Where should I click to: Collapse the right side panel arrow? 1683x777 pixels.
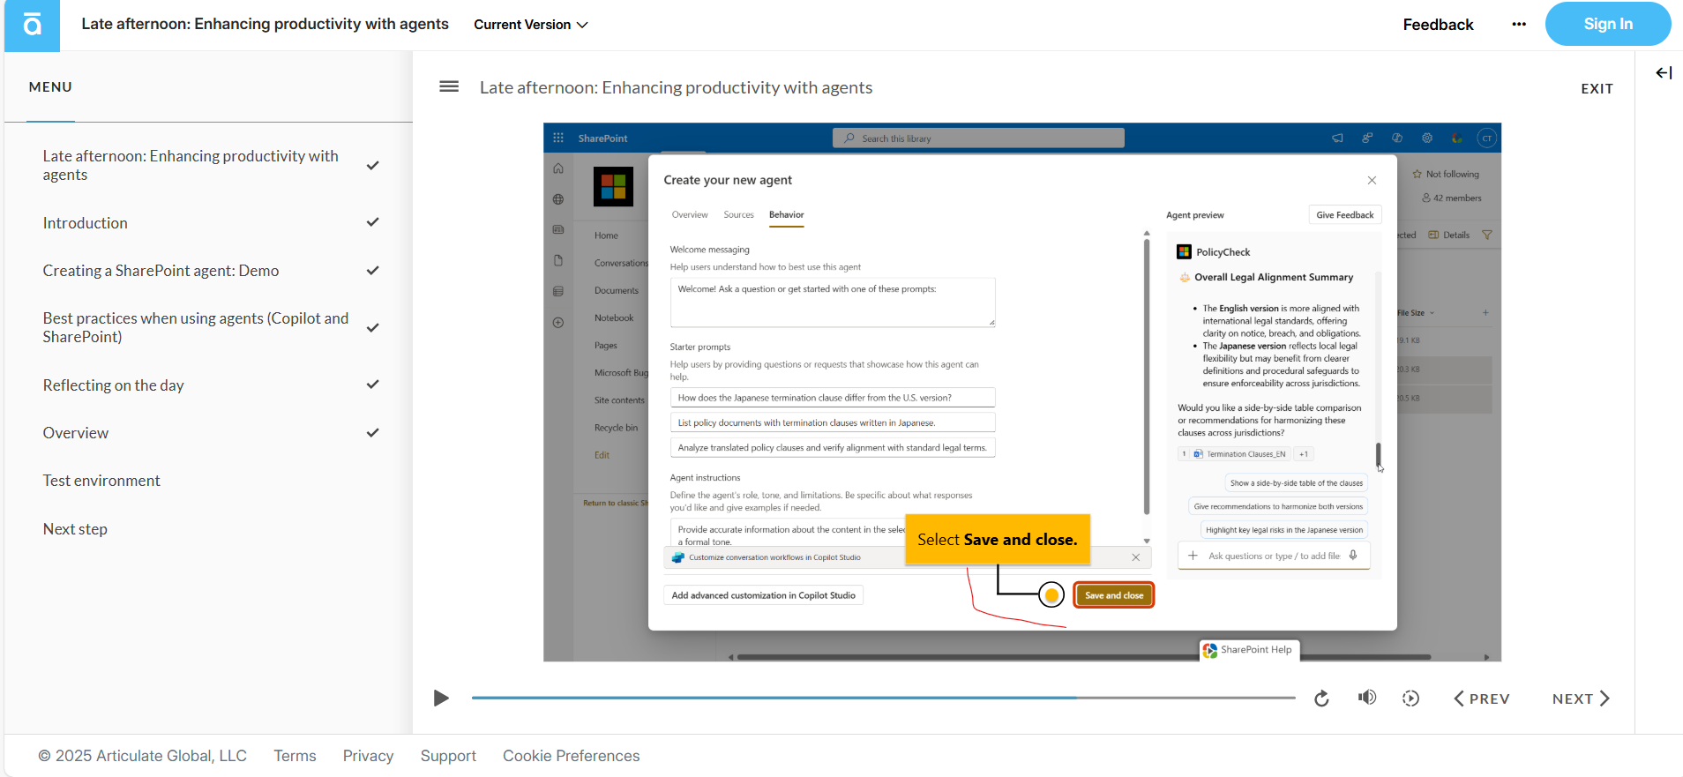point(1664,73)
